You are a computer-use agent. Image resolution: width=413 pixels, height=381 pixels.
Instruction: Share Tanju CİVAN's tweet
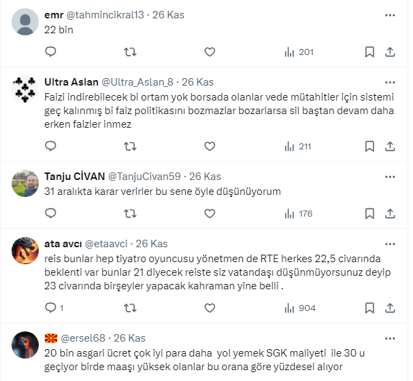[391, 213]
